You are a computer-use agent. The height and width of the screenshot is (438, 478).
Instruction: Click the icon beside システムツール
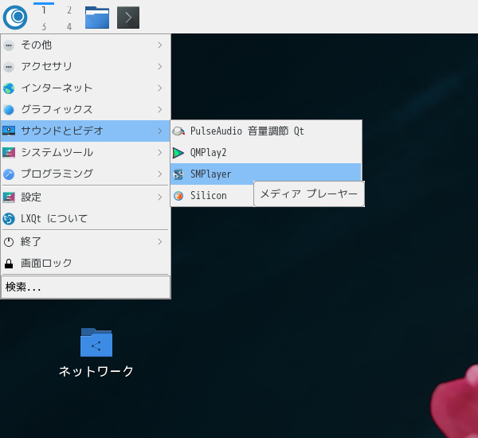click(9, 153)
